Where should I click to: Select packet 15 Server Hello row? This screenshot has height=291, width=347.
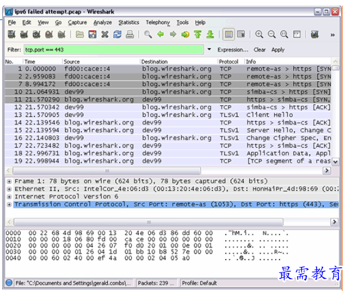point(168,130)
